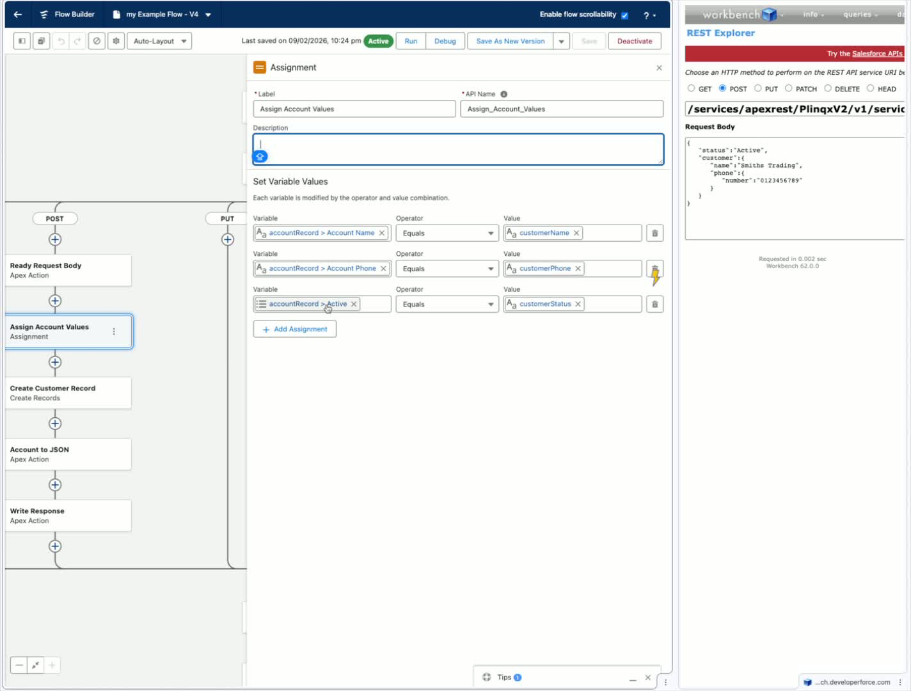The width and height of the screenshot is (911, 691).
Task: Select PUT HTTP method in Workbench
Action: (x=758, y=88)
